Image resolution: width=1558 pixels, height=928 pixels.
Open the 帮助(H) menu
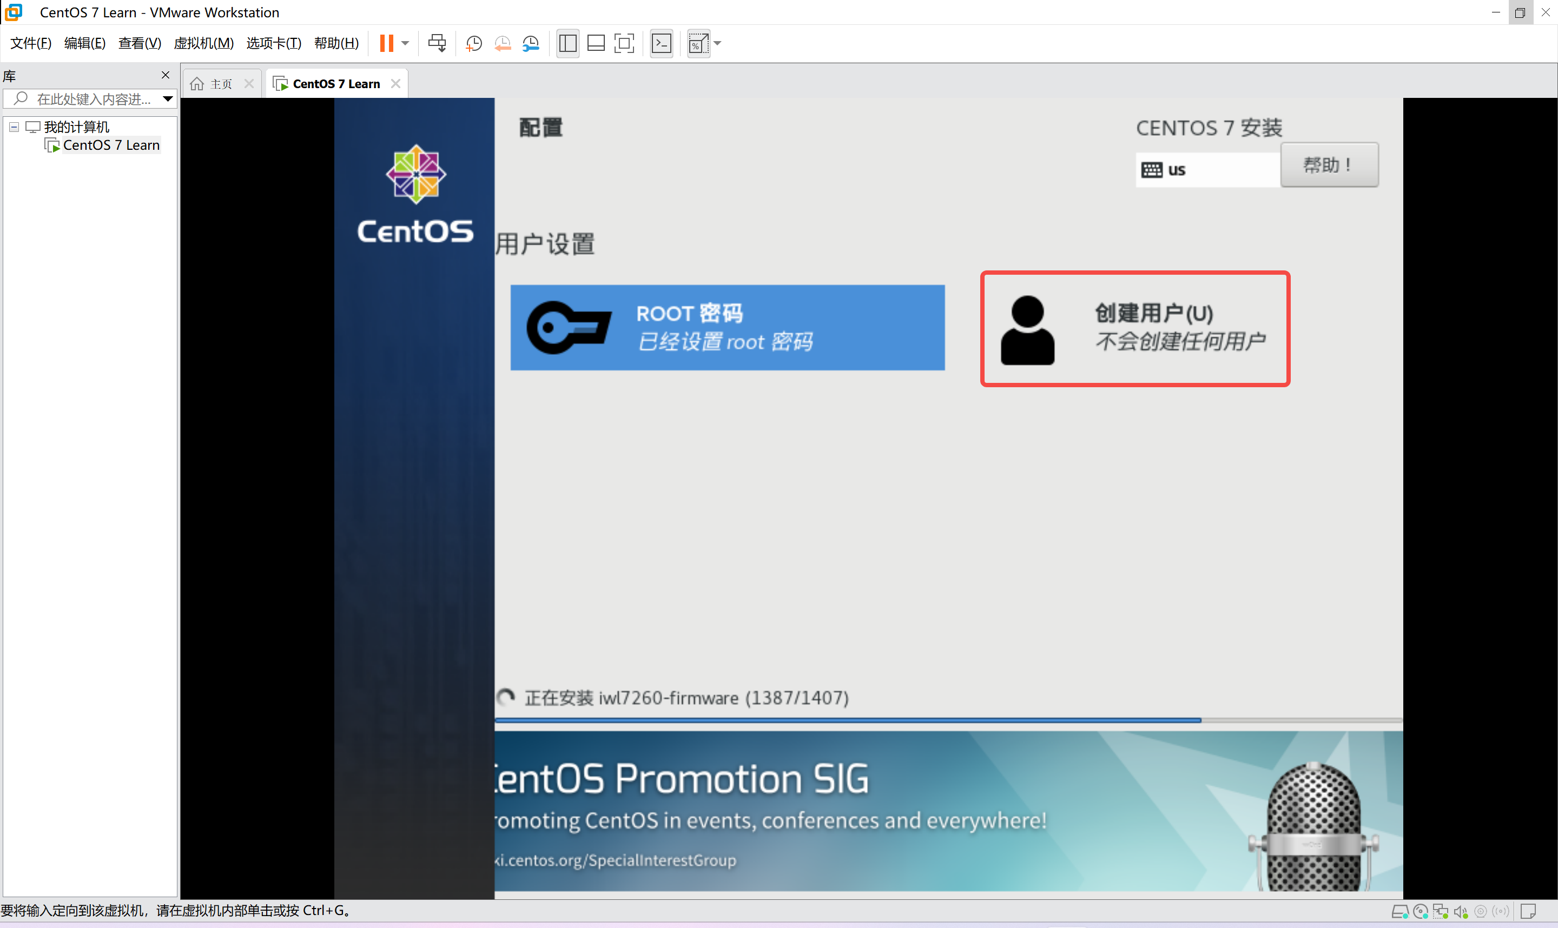point(336,43)
